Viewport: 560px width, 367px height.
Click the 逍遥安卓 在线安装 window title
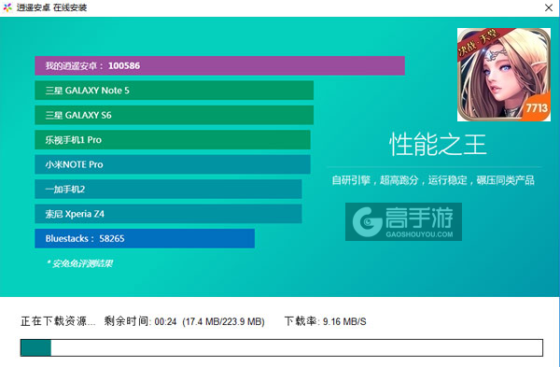[51, 7]
